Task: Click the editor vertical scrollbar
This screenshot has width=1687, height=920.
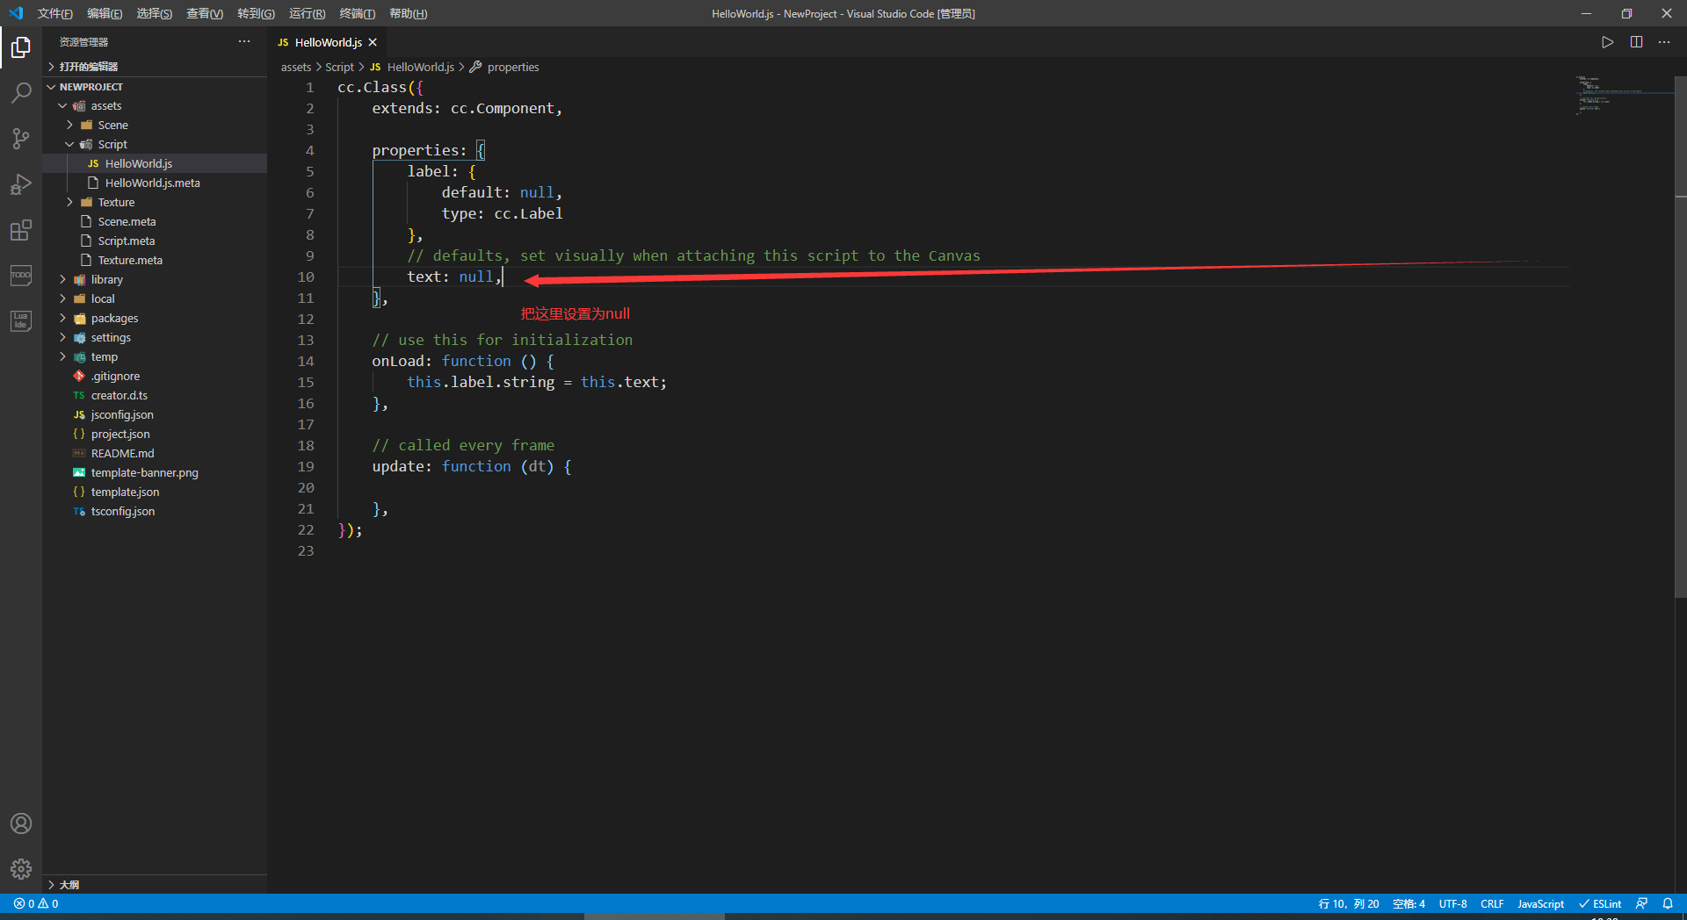Action: (1680, 337)
